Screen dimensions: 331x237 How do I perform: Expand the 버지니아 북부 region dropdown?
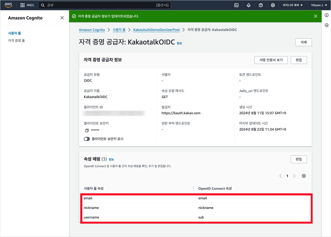(x=293, y=5)
